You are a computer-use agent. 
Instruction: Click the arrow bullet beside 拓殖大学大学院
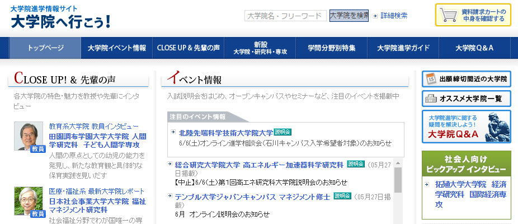[427, 185]
